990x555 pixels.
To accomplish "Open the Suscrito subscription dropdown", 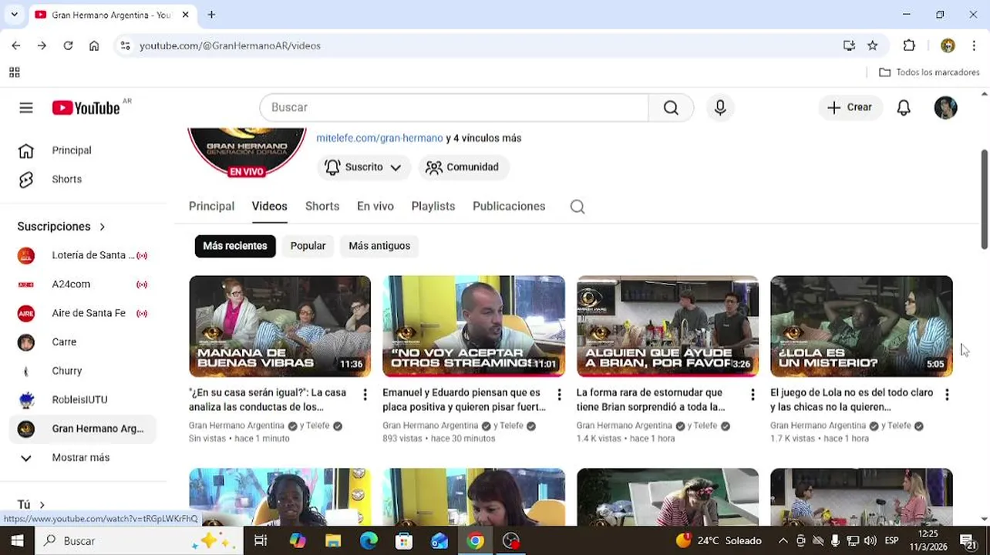I will (363, 167).
